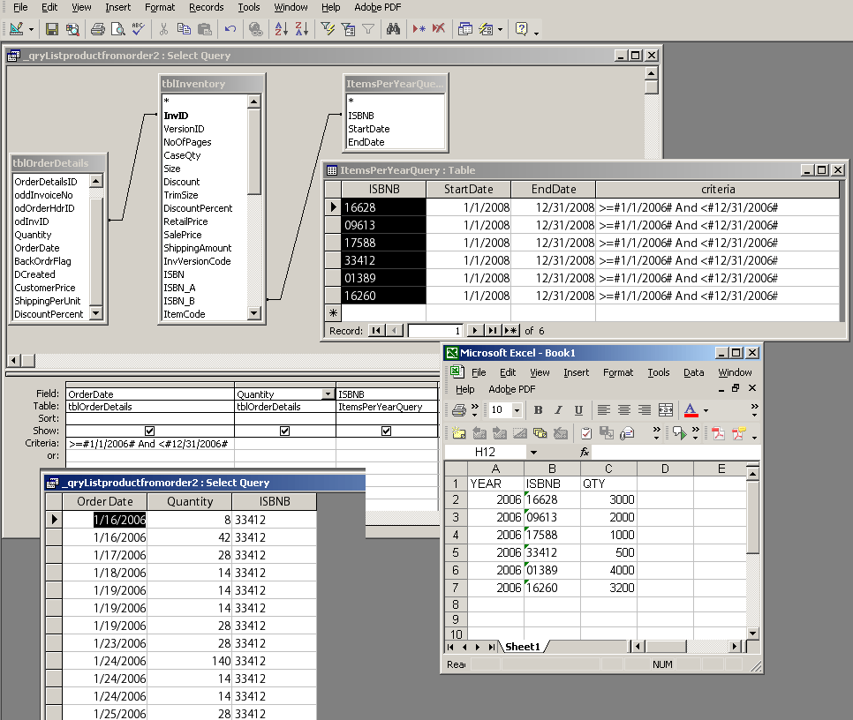Click the Italic button in Excel

(558, 409)
